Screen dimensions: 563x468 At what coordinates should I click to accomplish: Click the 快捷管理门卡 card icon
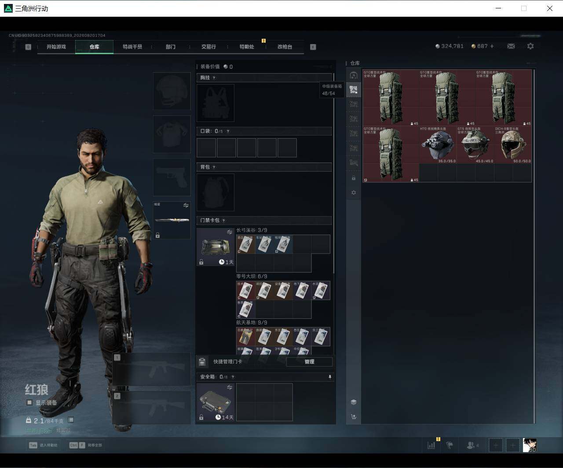202,362
